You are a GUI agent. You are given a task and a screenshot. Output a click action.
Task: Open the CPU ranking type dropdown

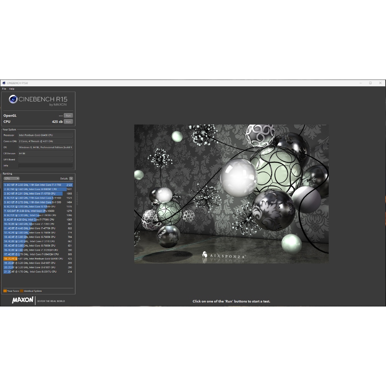click(x=11, y=179)
